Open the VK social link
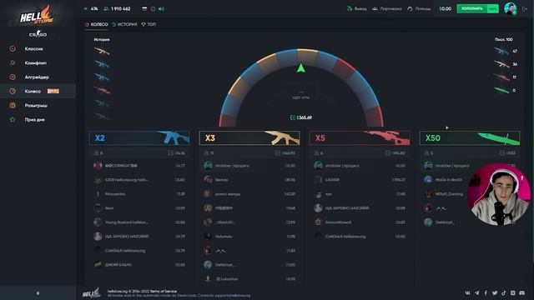 [467, 292]
